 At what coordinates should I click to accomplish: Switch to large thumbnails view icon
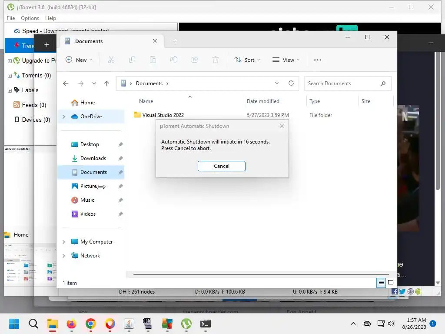391,283
